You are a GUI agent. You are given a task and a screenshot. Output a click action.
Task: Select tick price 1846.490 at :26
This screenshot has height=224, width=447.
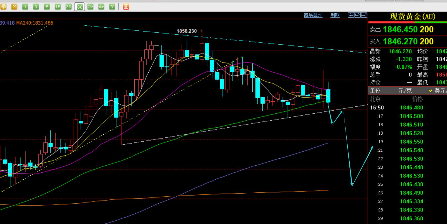click(x=411, y=193)
